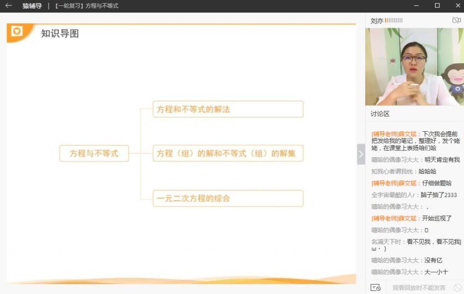Viewport: 464px width, 294px height.
Task: Click the 讨论区 section header
Action: 380,114
